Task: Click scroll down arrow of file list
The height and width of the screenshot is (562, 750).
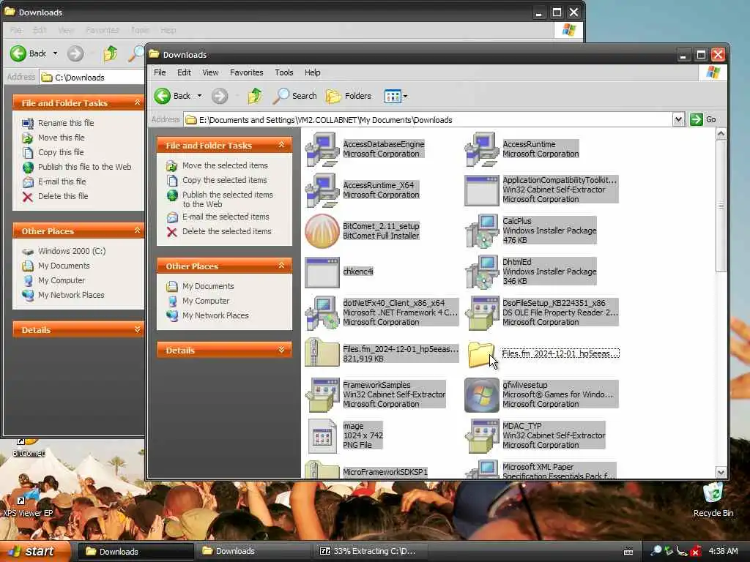Action: coord(721,472)
